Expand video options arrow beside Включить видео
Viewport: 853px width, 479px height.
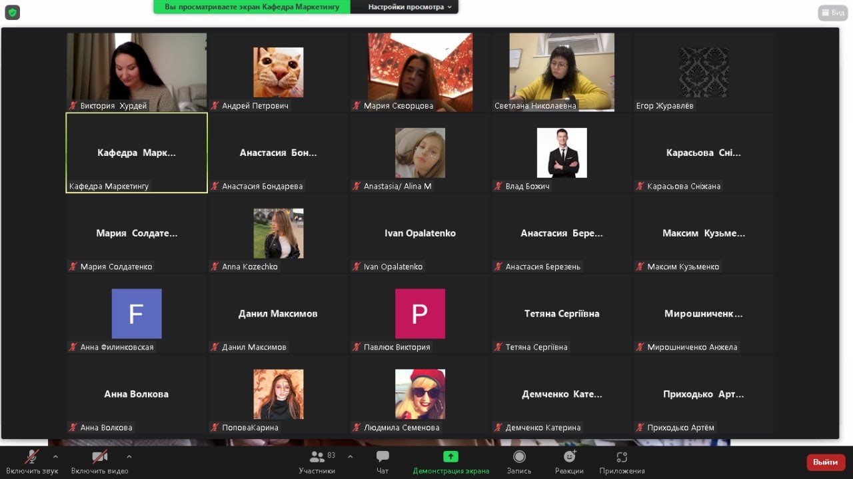point(129,457)
